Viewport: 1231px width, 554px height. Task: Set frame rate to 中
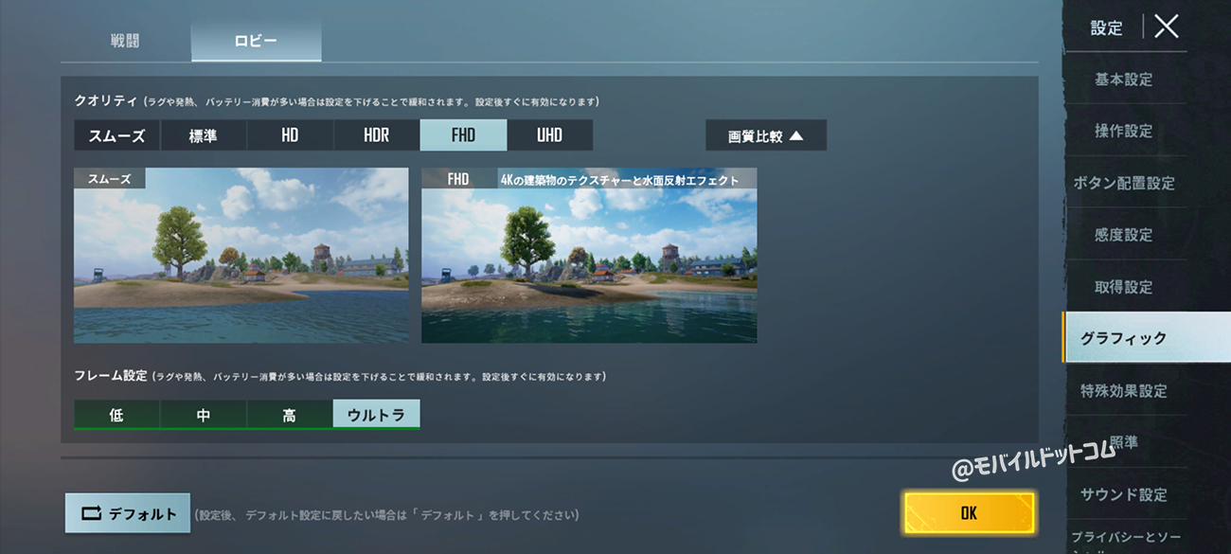tap(204, 415)
